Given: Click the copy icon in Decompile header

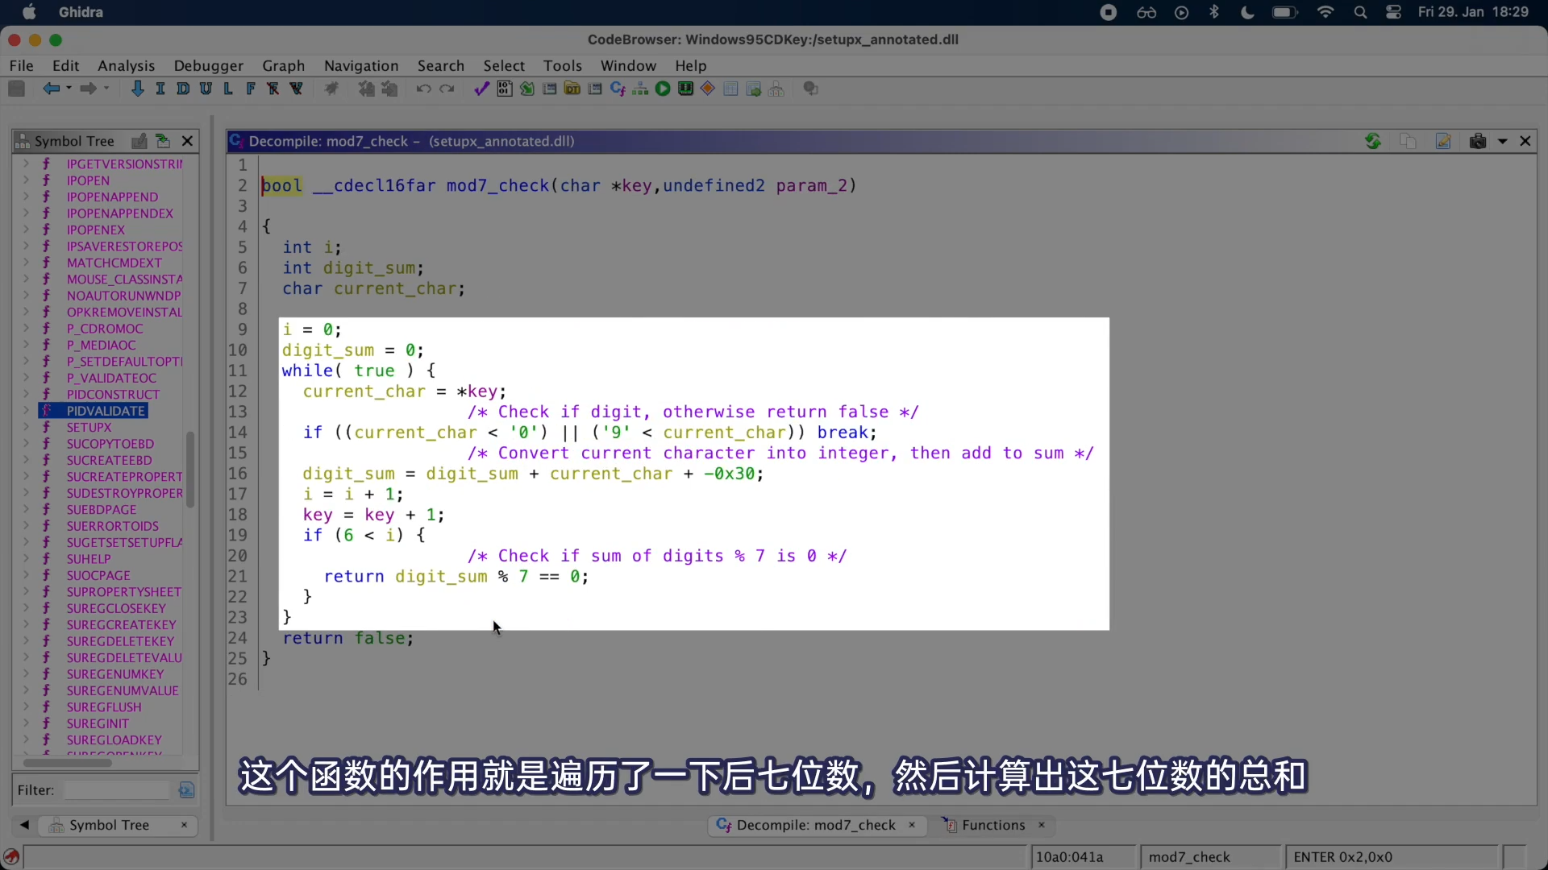Looking at the screenshot, I should [1409, 141].
